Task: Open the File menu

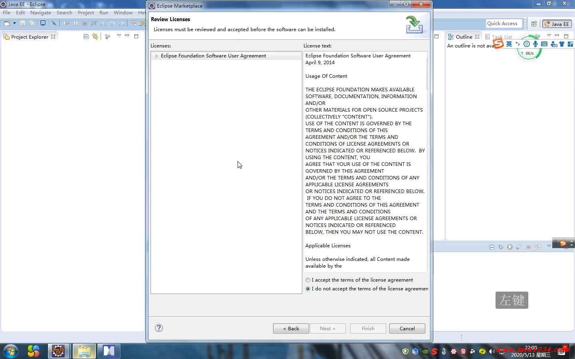Action: click(x=7, y=12)
